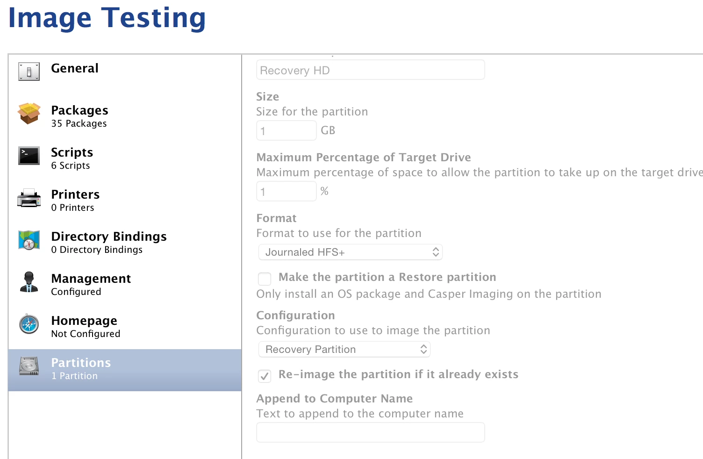Click the General light switch icon
The image size is (703, 459).
pos(29,72)
